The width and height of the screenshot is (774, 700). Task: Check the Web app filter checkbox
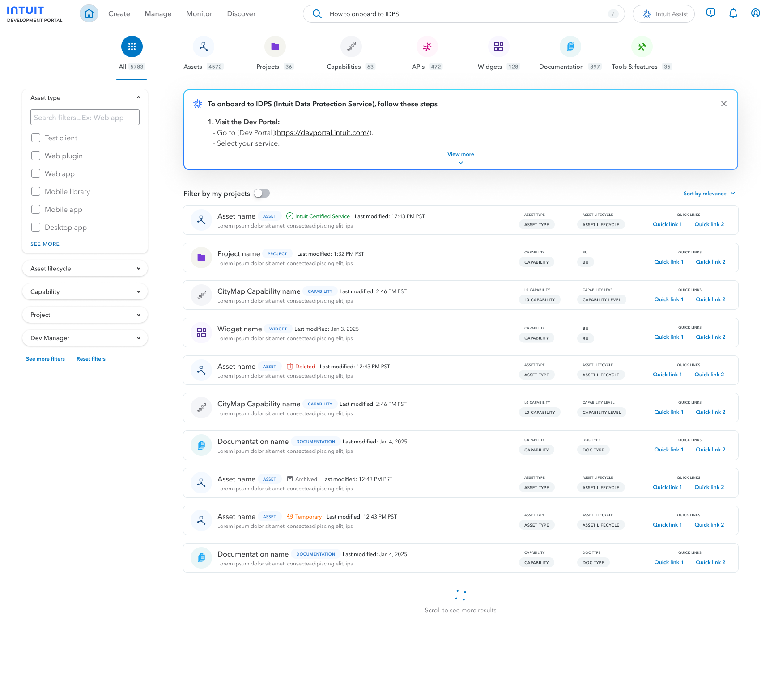(36, 173)
